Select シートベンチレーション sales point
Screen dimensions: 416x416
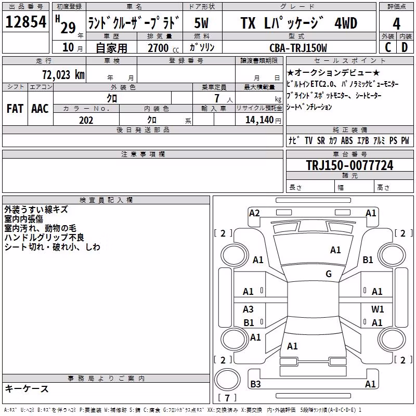tap(309, 107)
